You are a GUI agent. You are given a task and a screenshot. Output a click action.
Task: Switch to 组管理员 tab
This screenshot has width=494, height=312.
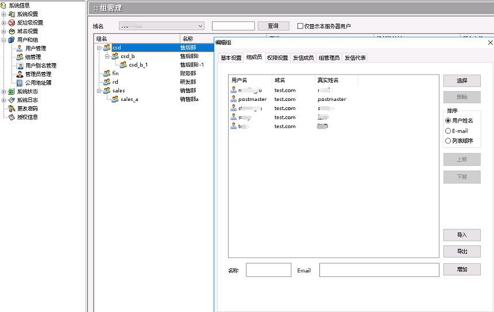tap(329, 58)
